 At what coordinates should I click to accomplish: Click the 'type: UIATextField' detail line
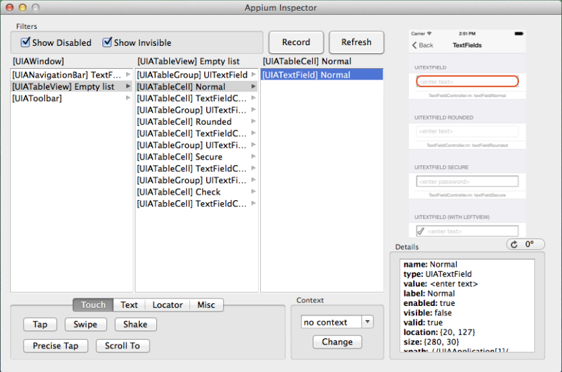point(437,274)
